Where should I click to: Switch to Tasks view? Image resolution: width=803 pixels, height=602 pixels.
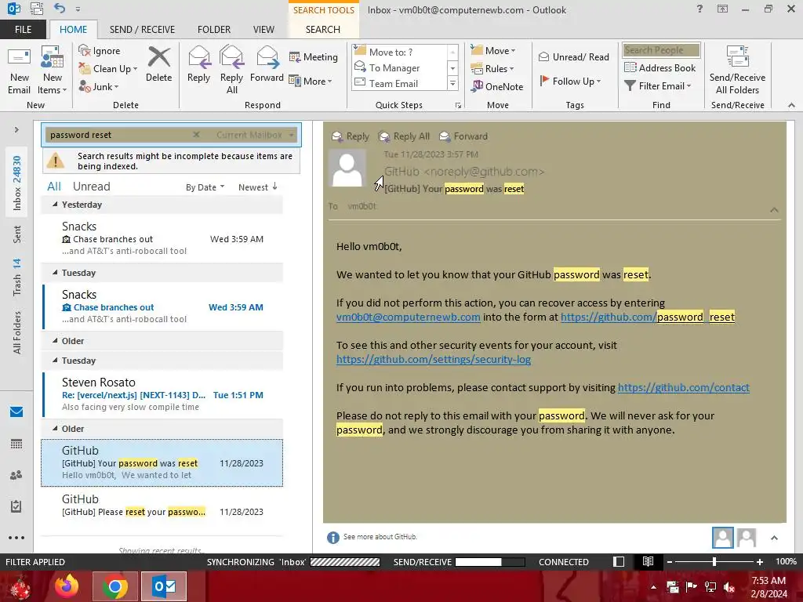(x=16, y=506)
